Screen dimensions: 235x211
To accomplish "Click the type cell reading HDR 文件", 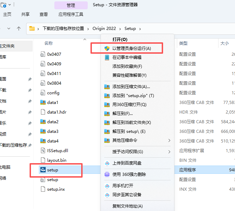I will [x=189, y=112].
